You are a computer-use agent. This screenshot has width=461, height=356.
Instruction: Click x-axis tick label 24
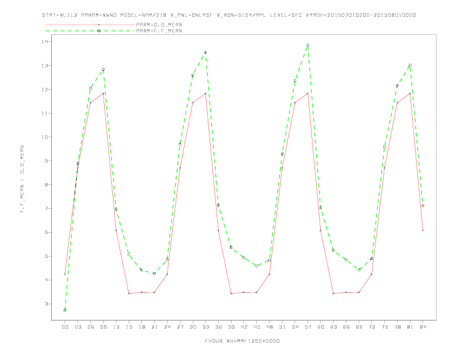coord(167,327)
